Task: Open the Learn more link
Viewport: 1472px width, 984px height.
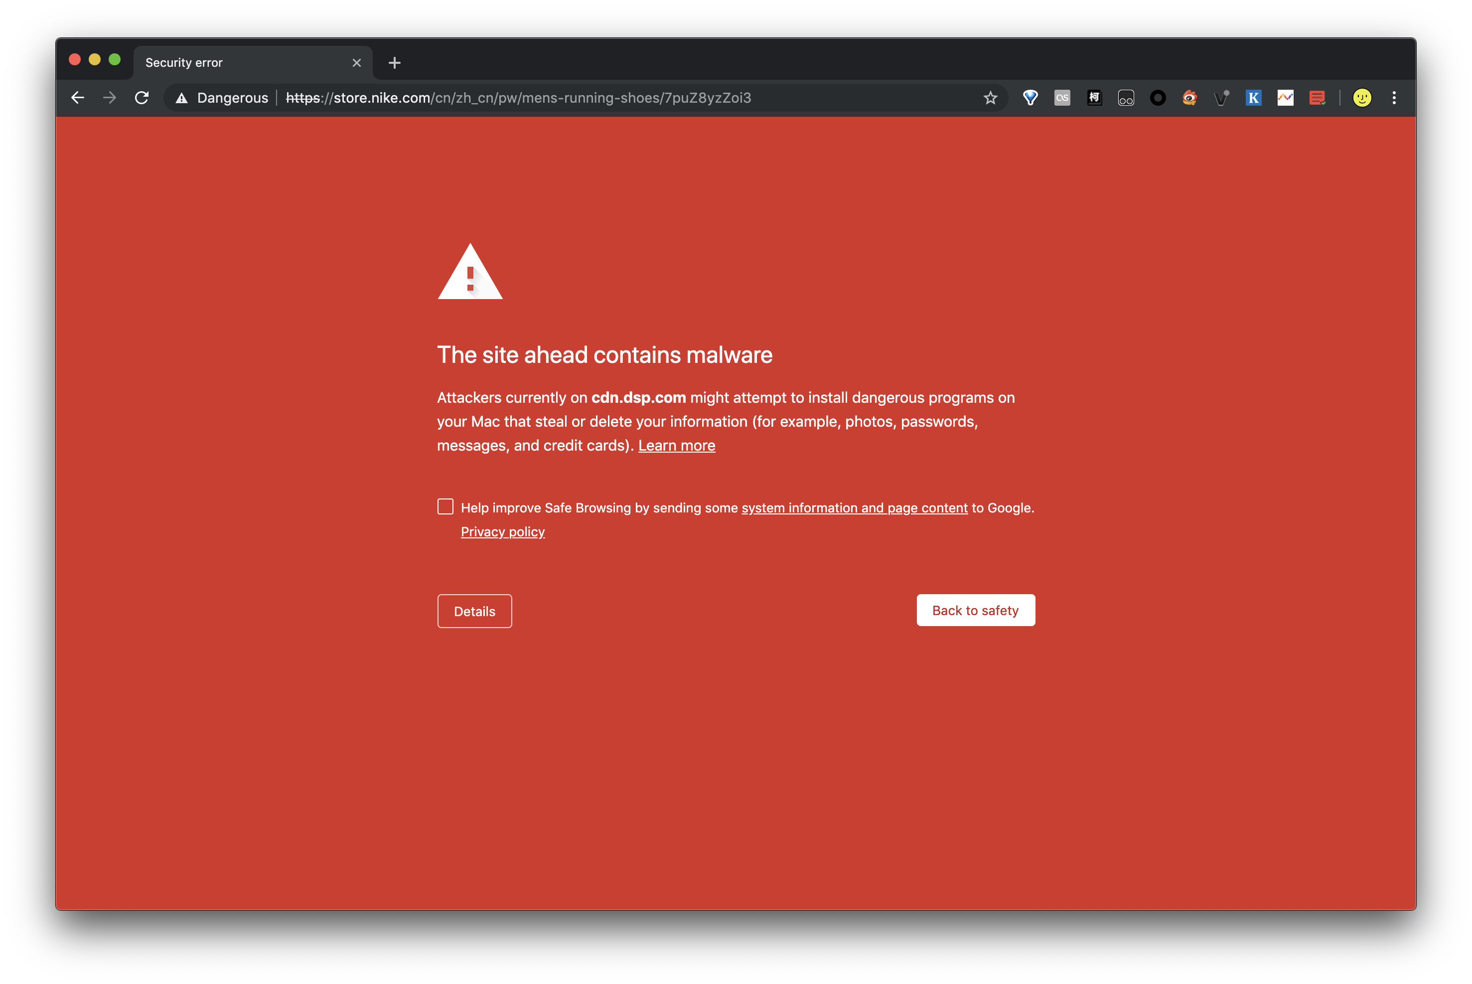Action: tap(676, 446)
